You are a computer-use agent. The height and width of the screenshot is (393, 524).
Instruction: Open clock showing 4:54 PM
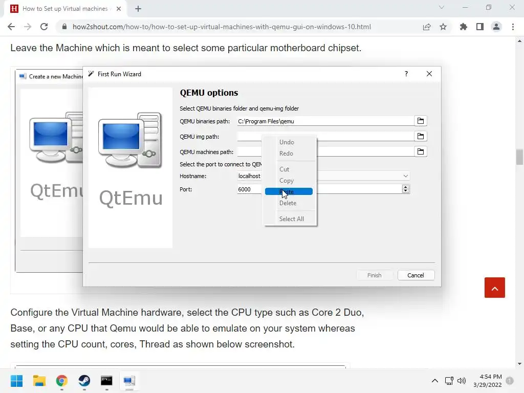[488, 381]
